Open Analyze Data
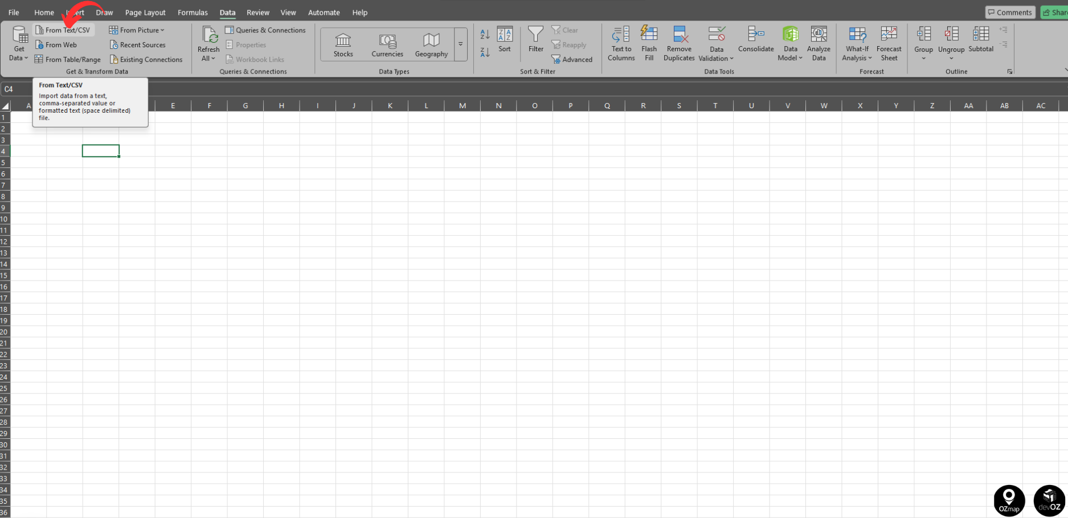This screenshot has height=518, width=1068. (x=819, y=44)
